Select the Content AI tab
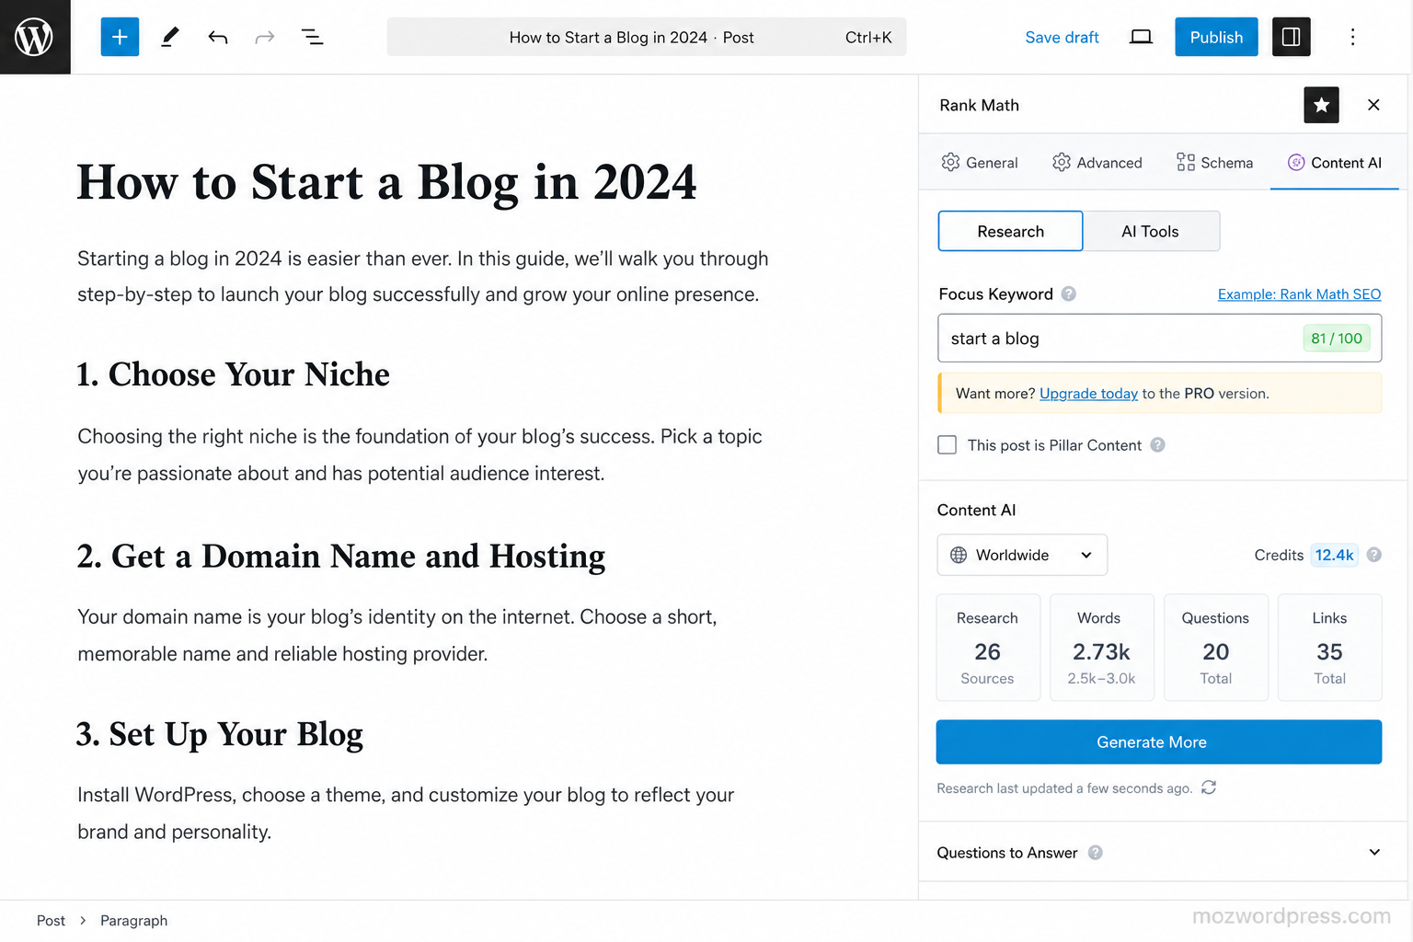The image size is (1413, 942). (1335, 163)
